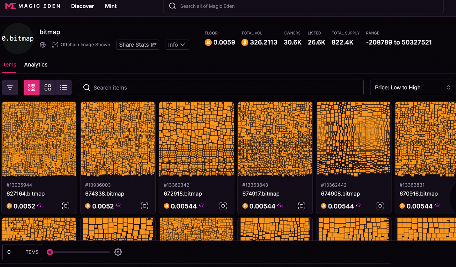Switch to list view icon
This screenshot has height=267, width=456.
click(64, 87)
